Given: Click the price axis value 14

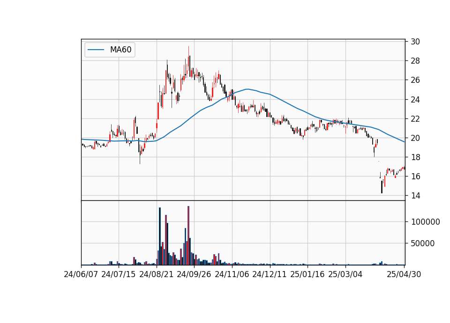Looking at the screenshot, I should 415,196.
